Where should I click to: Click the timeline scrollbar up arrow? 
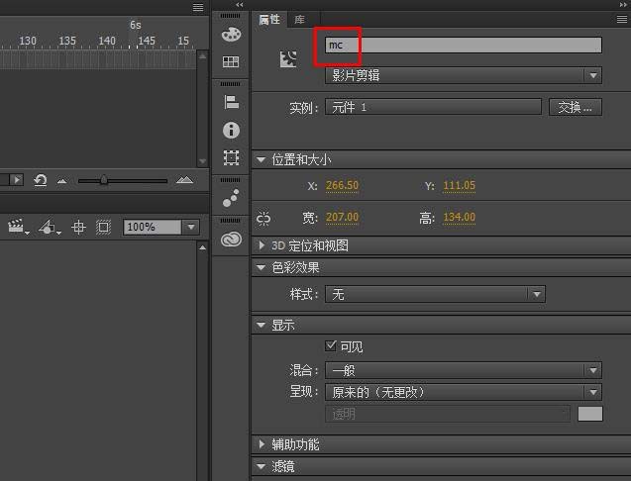pyautogui.click(x=202, y=56)
